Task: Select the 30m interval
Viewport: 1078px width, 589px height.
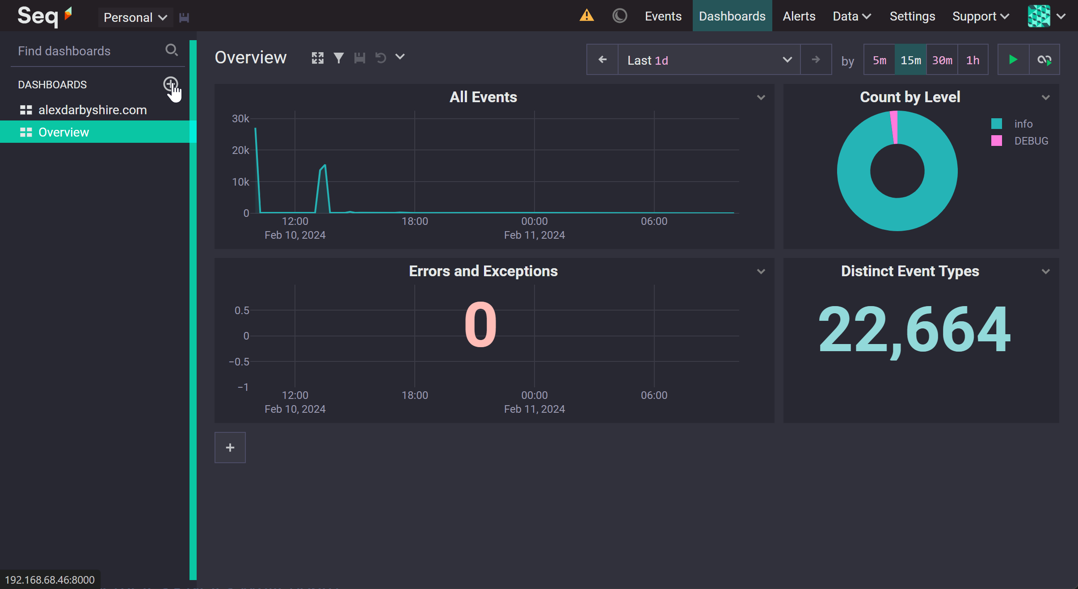Action: (x=942, y=60)
